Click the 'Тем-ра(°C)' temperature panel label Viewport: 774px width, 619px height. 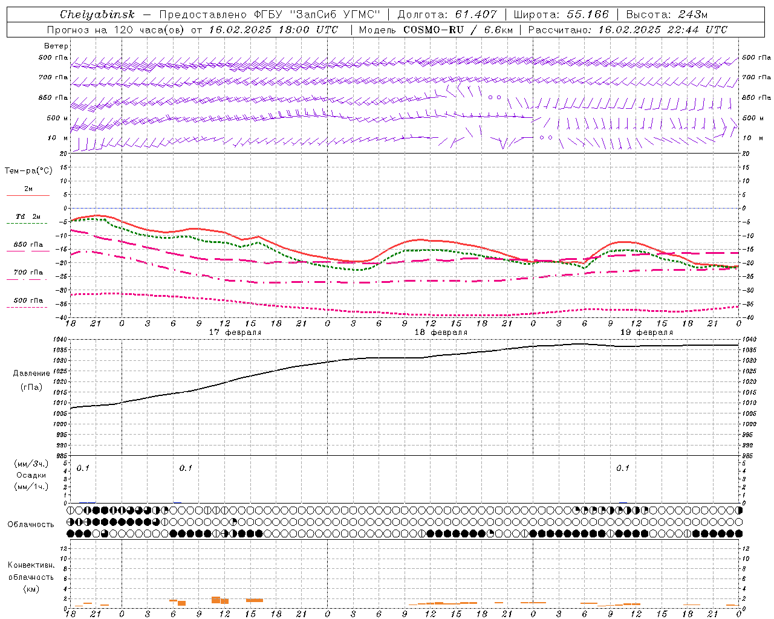[x=28, y=171]
